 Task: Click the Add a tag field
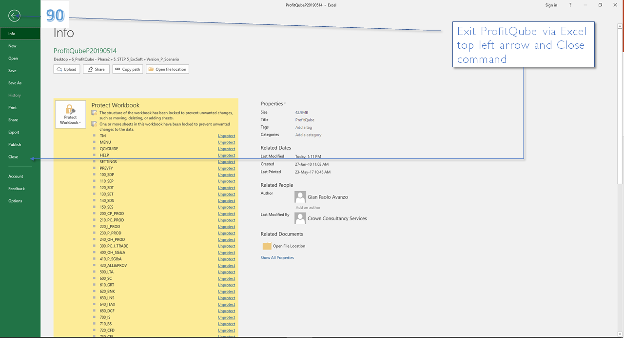click(304, 127)
